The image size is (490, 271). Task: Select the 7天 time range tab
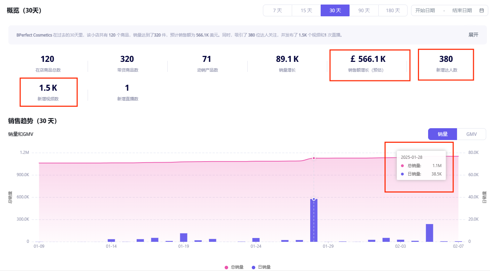click(x=277, y=10)
